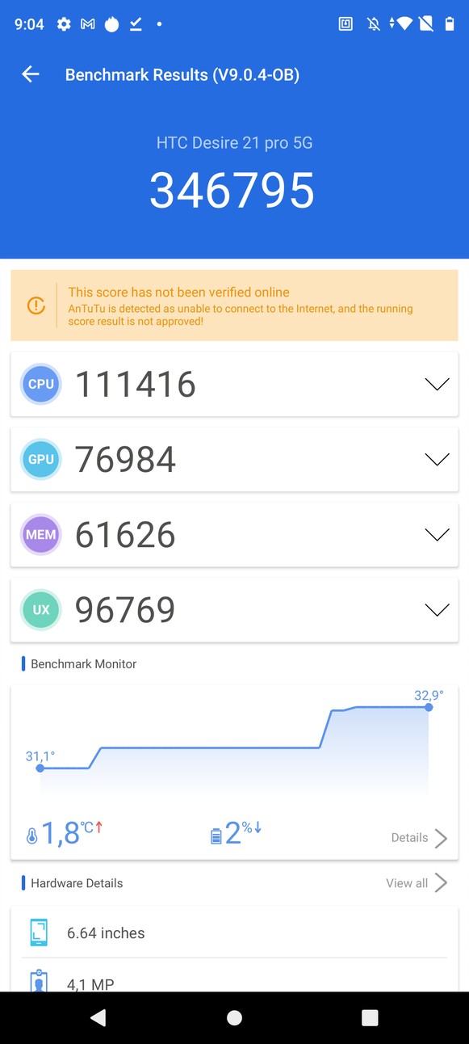Click the UX badge icon
The image size is (469, 1044).
click(x=41, y=609)
